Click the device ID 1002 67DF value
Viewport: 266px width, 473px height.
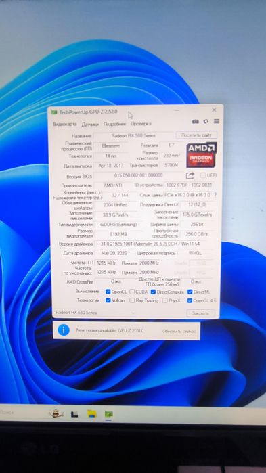click(x=189, y=185)
